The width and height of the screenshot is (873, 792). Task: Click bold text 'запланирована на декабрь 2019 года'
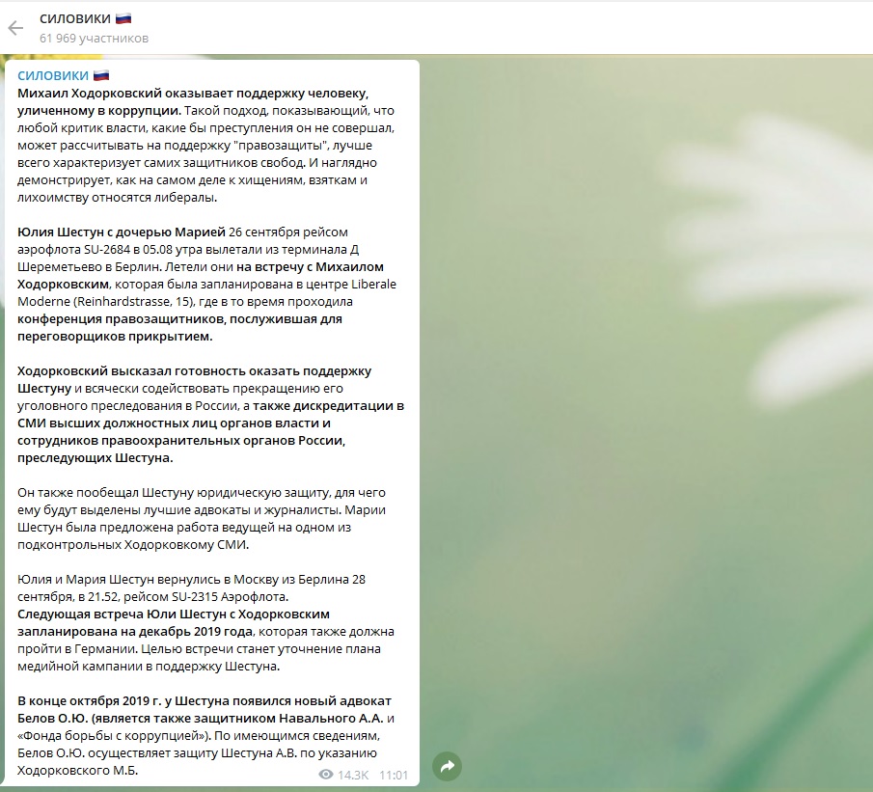[135, 632]
